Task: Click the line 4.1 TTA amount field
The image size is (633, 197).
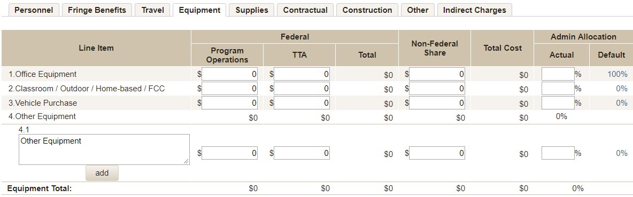Action: 302,153
